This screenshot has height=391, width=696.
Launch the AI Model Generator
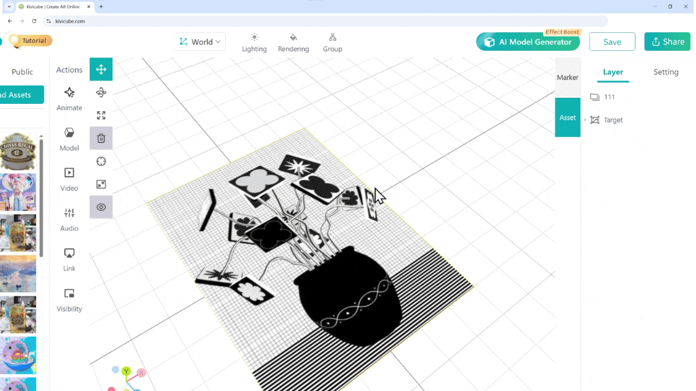click(x=527, y=42)
